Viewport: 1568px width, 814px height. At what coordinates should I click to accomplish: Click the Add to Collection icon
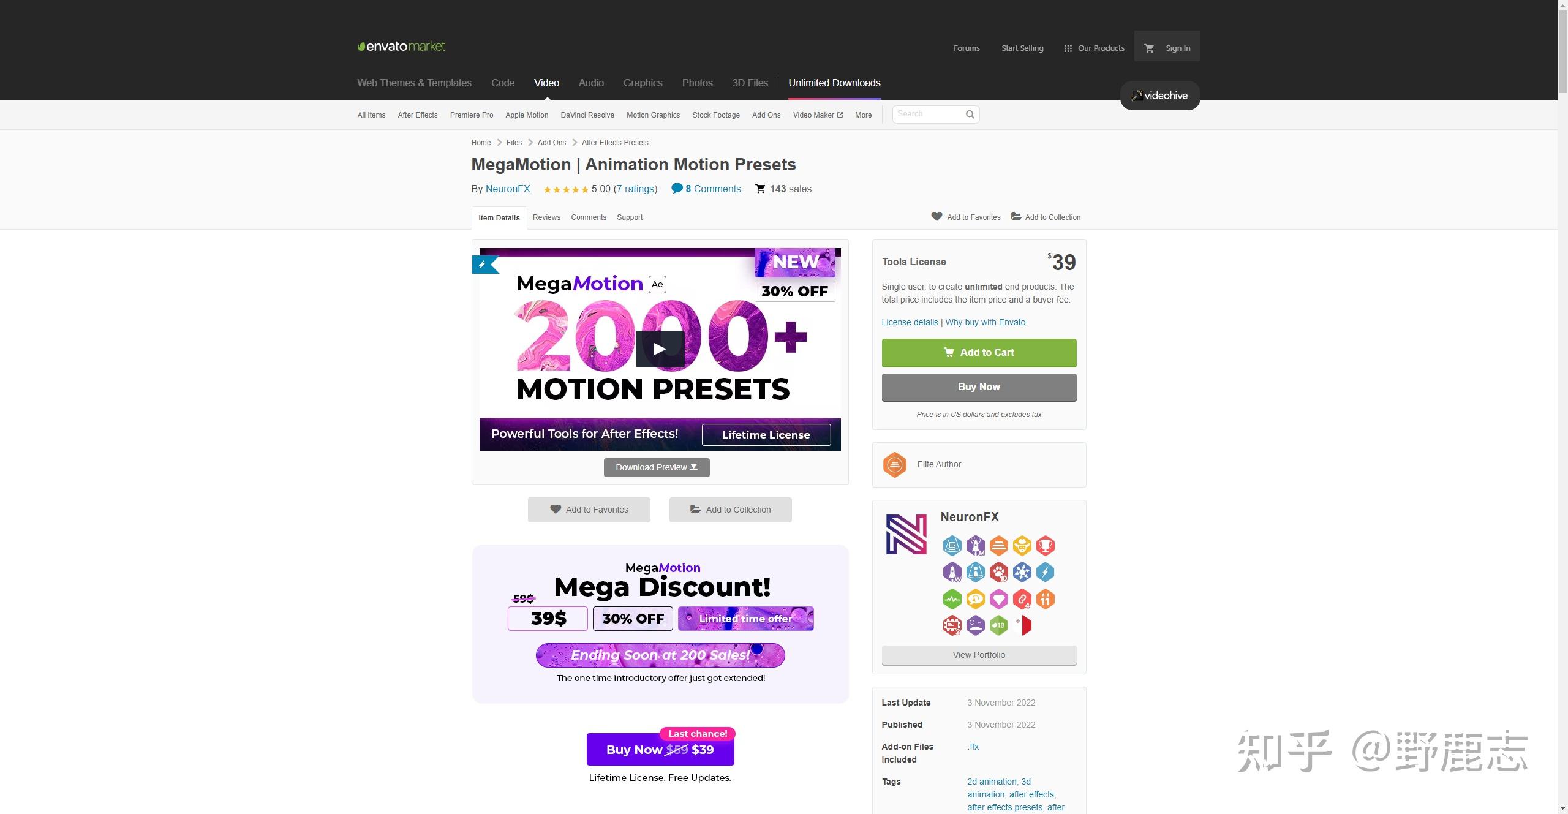1016,217
